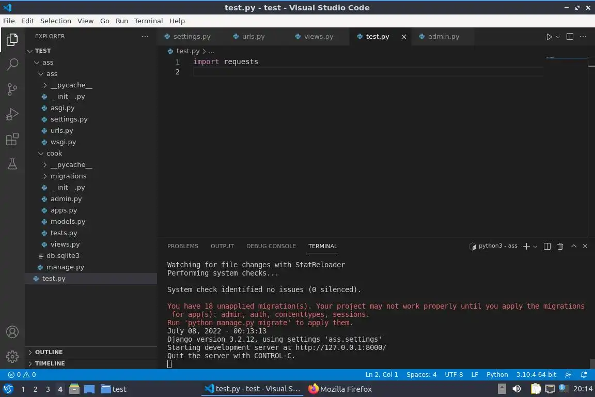Collapse the TEST workspace folder
Image resolution: width=595 pixels, height=397 pixels.
tap(30, 51)
